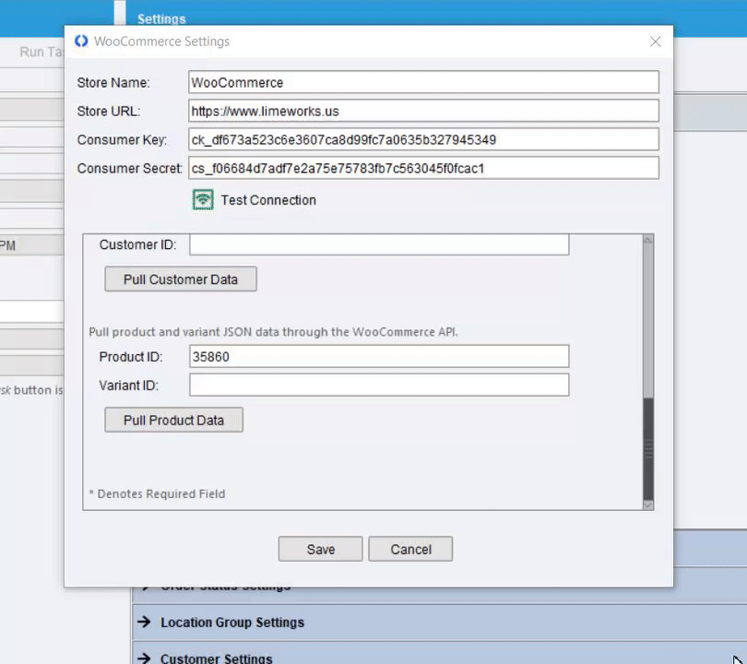Click the Test Connection wifi icon
Viewport: 747px width, 664px height.
tap(203, 199)
